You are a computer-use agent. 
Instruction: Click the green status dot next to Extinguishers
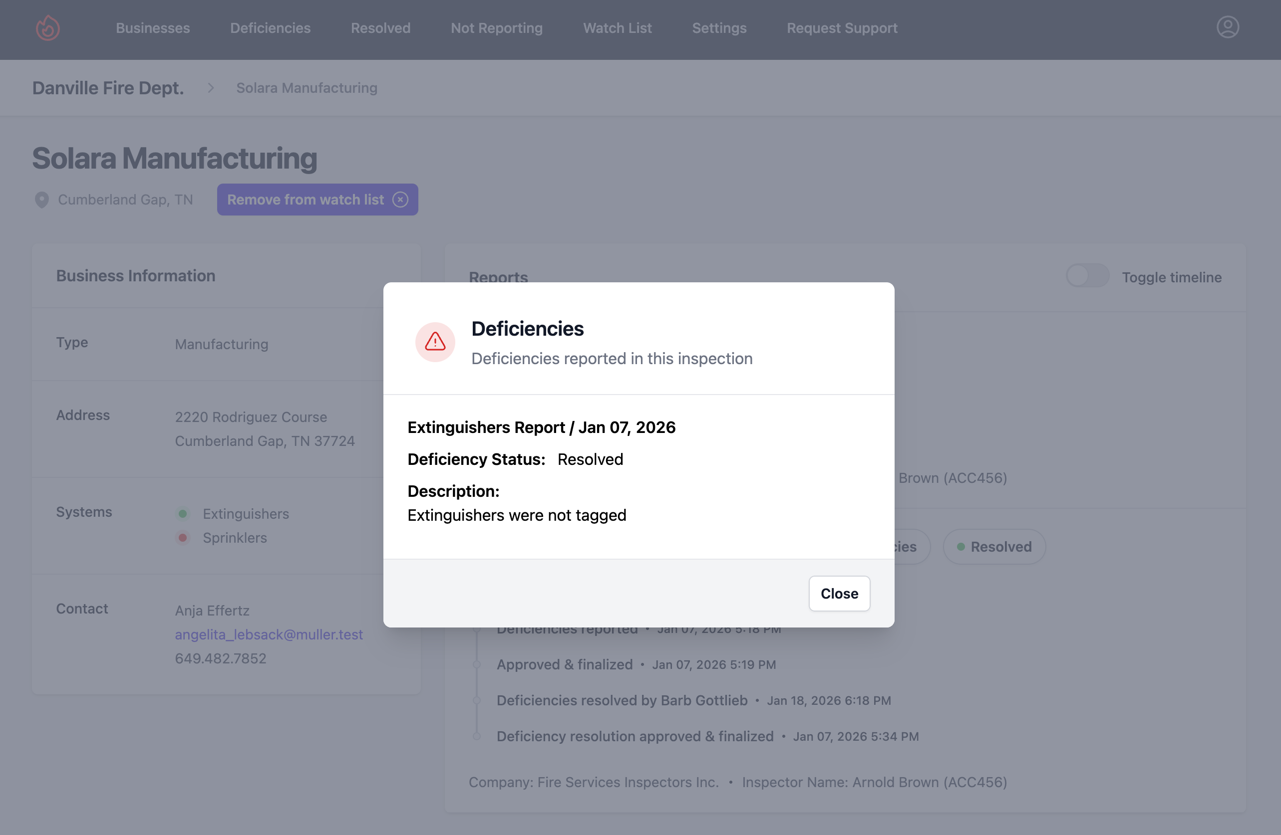pyautogui.click(x=184, y=513)
